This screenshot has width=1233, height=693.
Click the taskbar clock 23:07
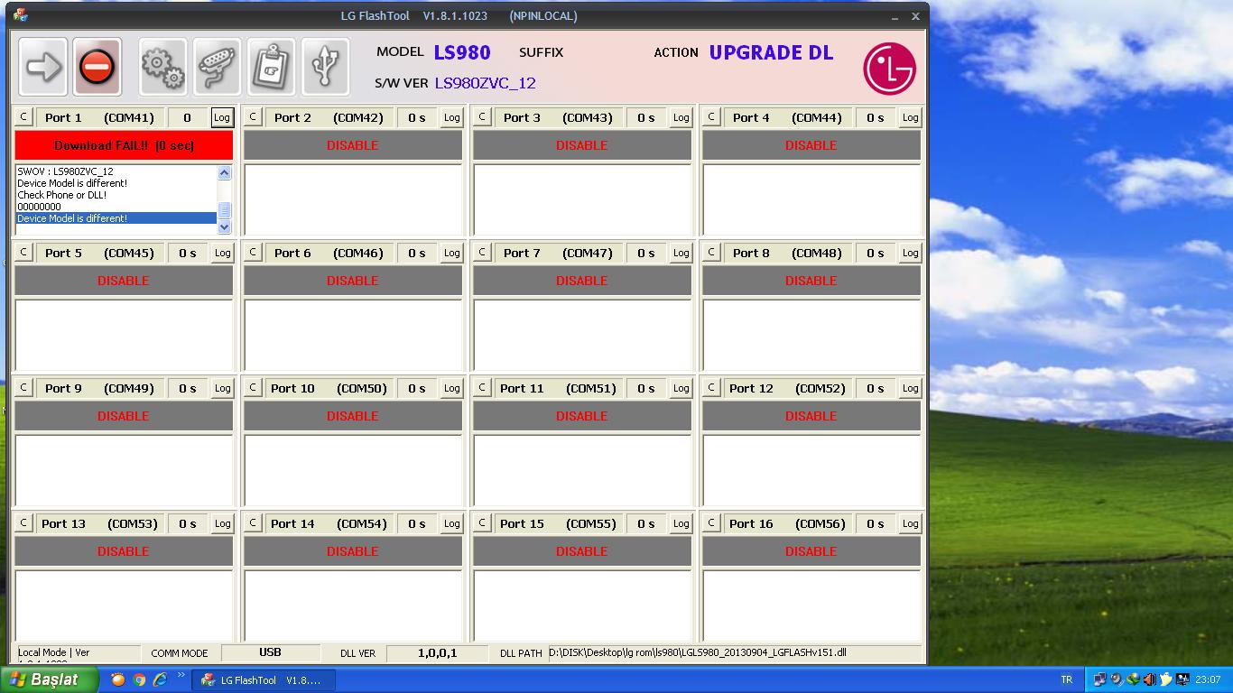tap(1208, 680)
